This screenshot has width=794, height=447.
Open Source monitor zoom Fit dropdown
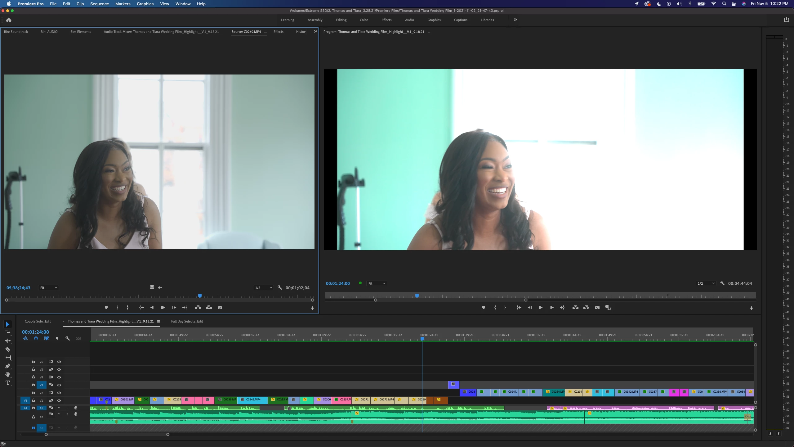[48, 288]
